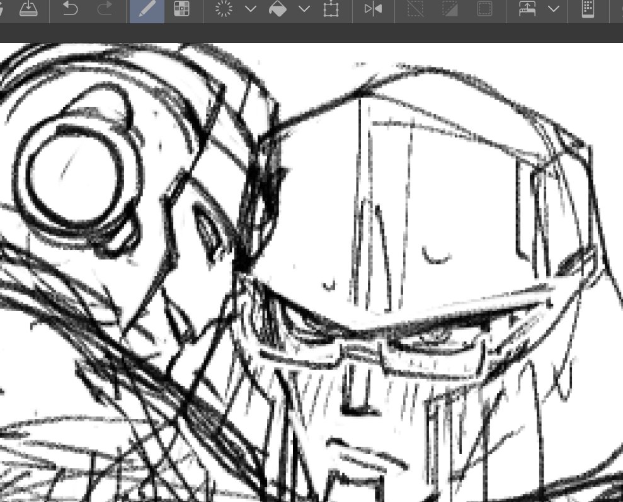Click the Save icon in the command bar
The height and width of the screenshot is (502, 623).
coord(28,8)
